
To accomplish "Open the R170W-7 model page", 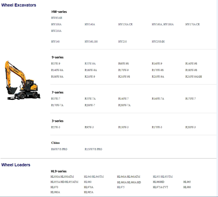I will coord(191,99).
